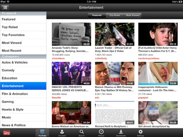Open the popspot channel link
Viewport: 183px width, 137px height.
143,98
